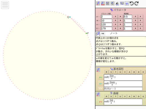Toggle the cyan Q= label
The height and width of the screenshot is (109, 146).
tap(101, 84)
